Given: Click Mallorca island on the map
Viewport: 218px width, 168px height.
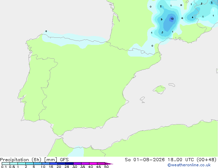Looking at the screenshot, I should 160,89.
